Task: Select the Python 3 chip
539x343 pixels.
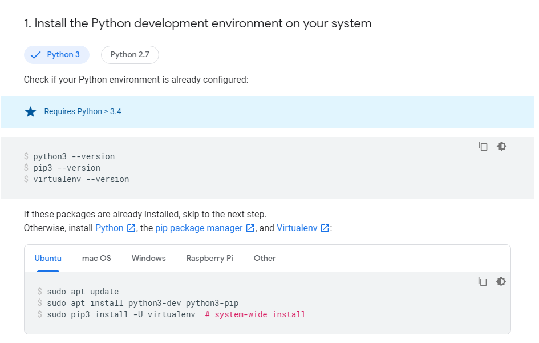Action: 57,55
